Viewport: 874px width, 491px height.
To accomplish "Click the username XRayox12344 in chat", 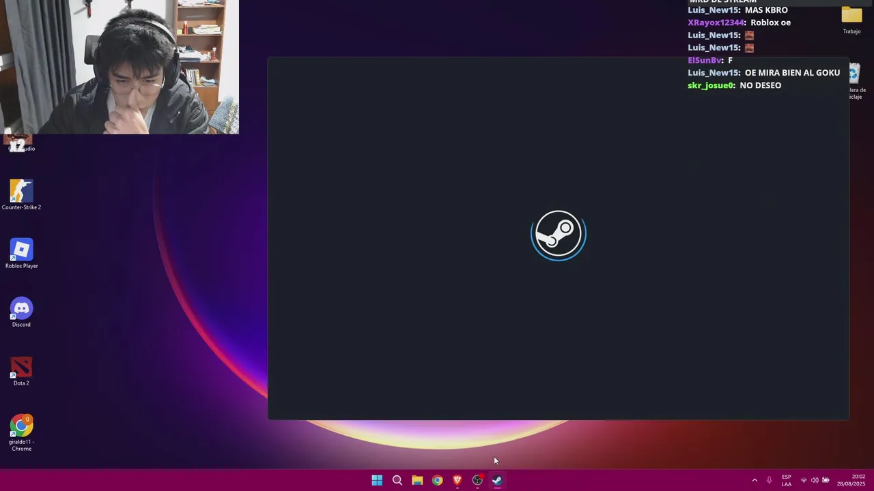I will pos(716,23).
